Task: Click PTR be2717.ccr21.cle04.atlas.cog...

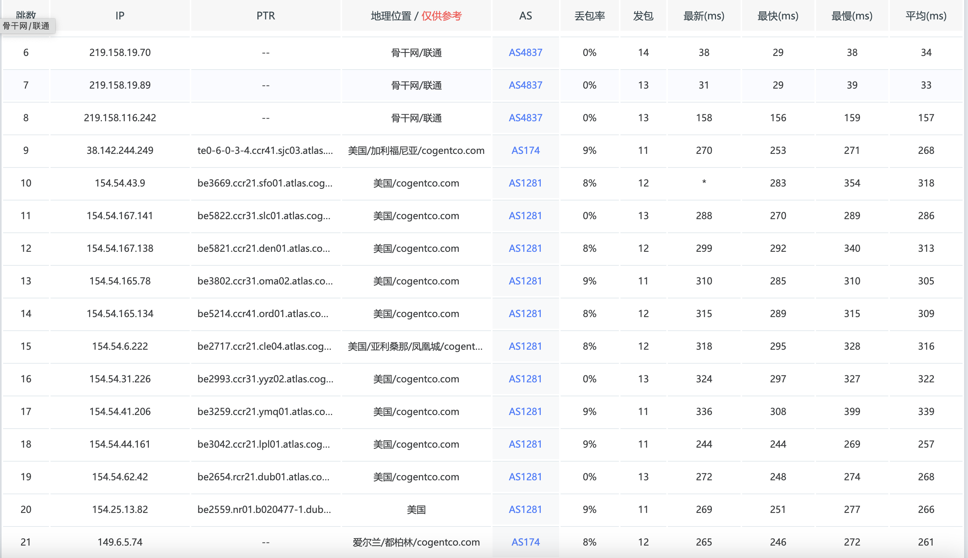Action: (264, 346)
